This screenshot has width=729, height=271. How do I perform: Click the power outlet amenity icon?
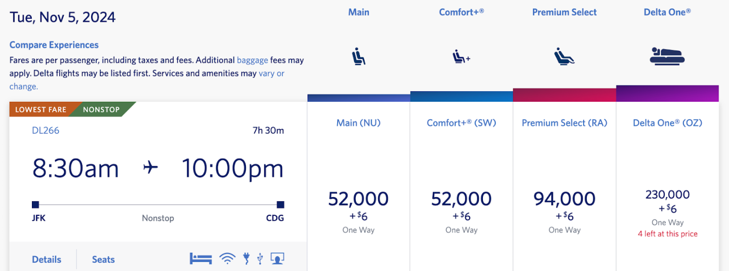[x=247, y=258]
